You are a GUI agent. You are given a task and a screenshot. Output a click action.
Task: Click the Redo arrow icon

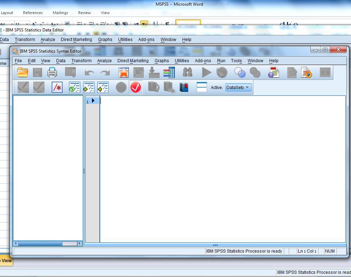[x=105, y=73]
